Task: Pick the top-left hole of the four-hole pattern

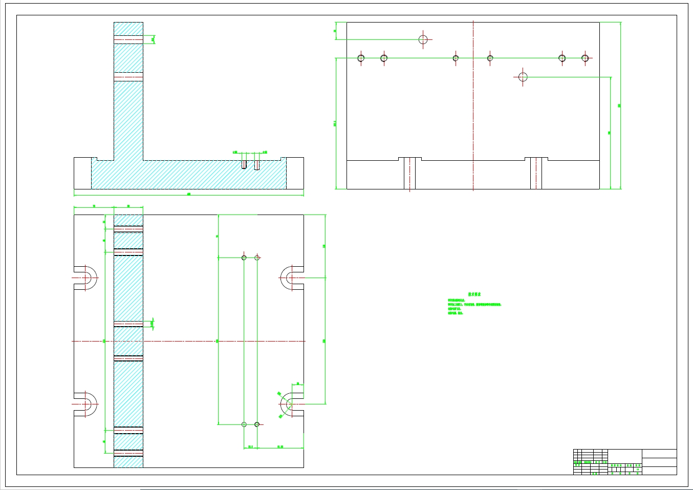Action: [244, 258]
